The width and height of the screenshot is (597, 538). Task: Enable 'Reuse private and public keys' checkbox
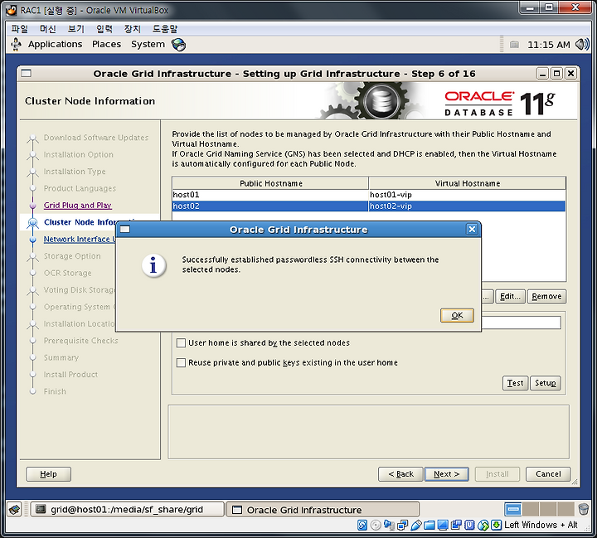[181, 362]
